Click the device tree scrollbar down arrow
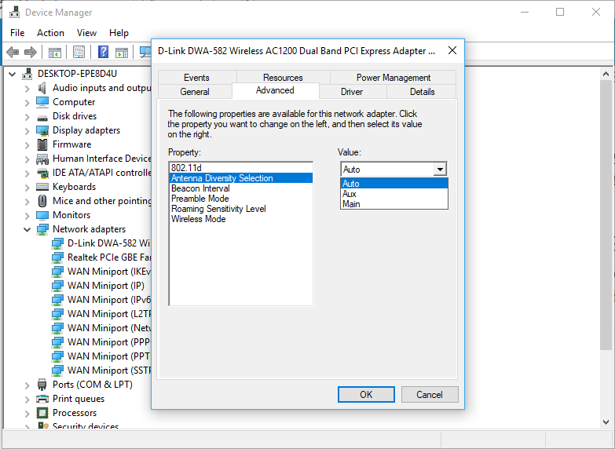 [606, 422]
